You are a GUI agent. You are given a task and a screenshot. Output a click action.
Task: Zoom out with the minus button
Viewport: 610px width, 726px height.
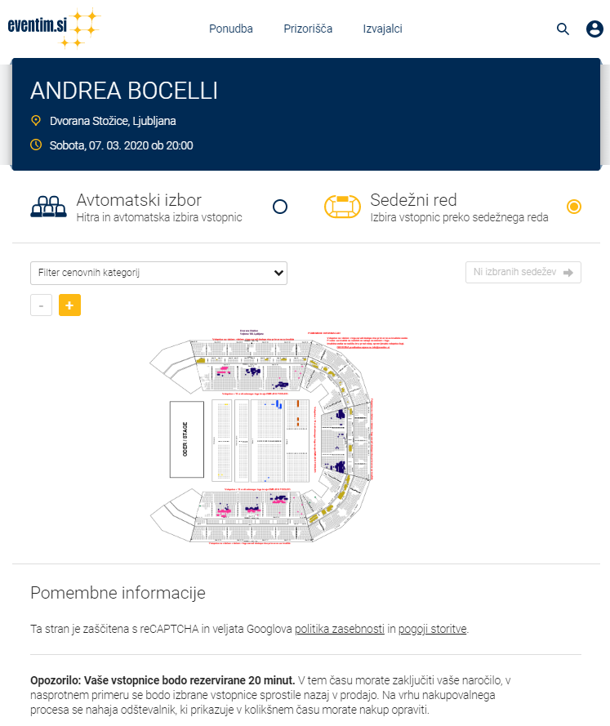(41, 305)
